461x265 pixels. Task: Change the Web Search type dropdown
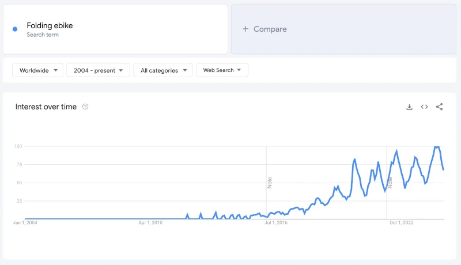(x=222, y=70)
